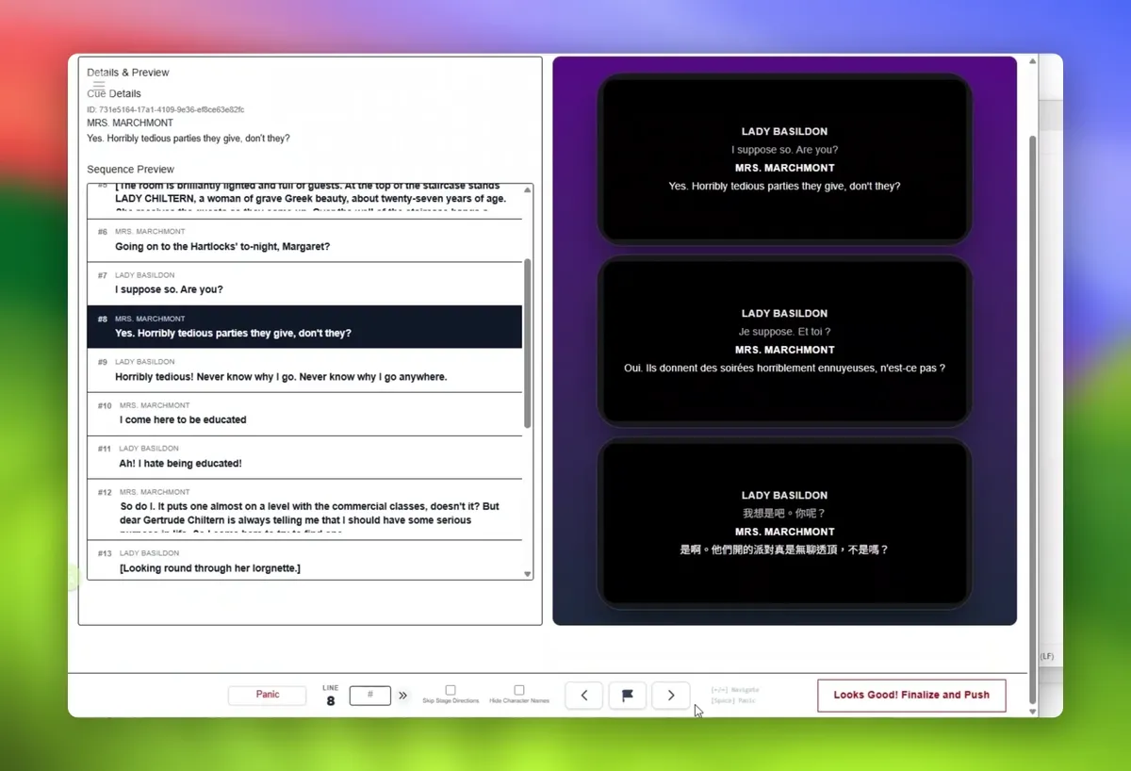Click Looks Good! Finalize and Push
This screenshot has width=1131, height=771.
(x=910, y=696)
